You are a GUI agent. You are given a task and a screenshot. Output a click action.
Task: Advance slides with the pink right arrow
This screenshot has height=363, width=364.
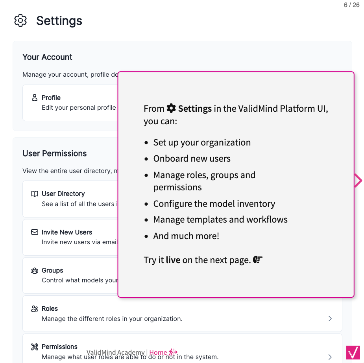(357, 180)
